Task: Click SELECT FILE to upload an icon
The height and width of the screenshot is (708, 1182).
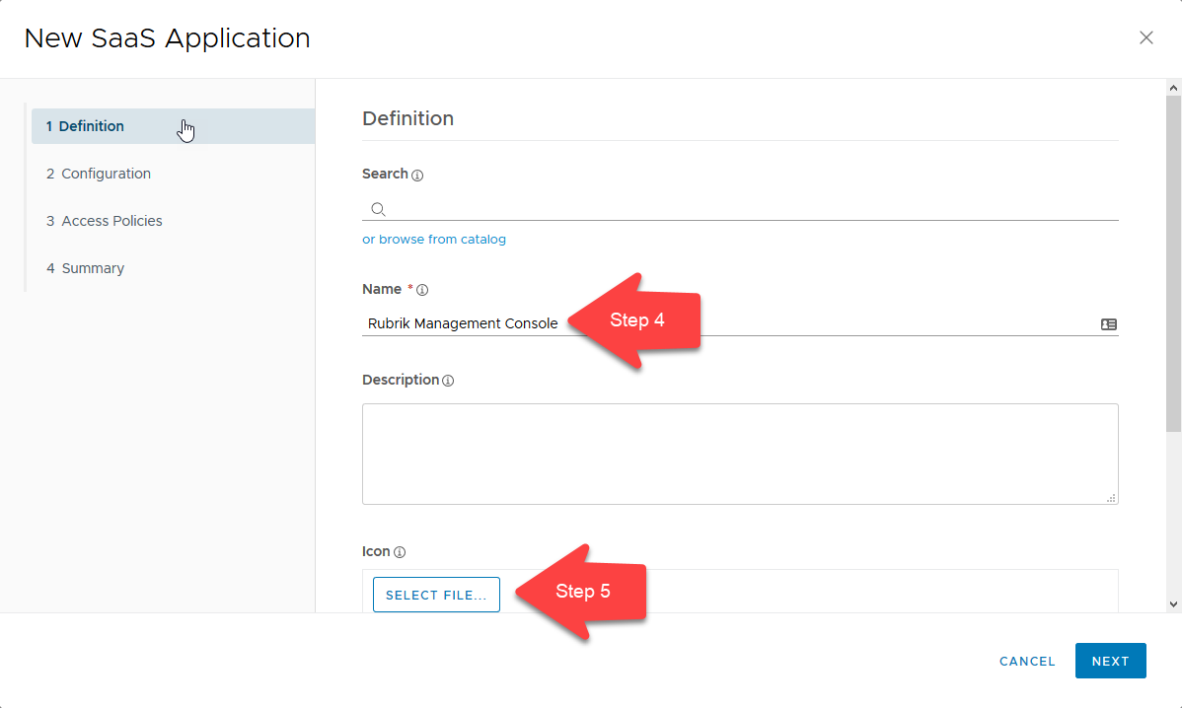Action: click(x=436, y=595)
